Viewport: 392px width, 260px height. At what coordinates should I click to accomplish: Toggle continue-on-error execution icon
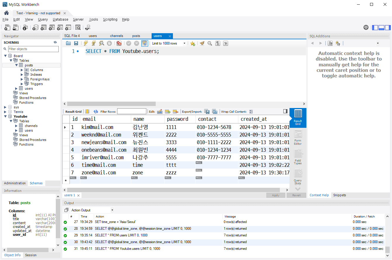tap(119, 43)
